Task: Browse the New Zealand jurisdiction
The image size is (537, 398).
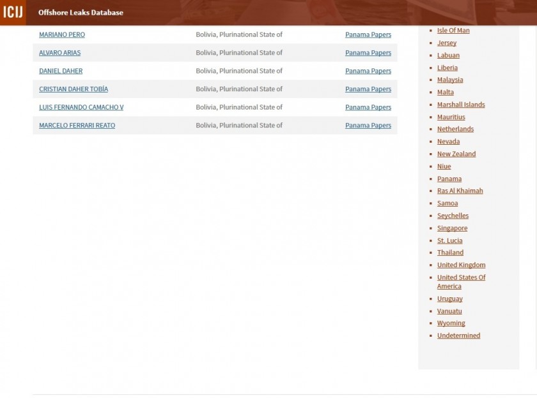Action: pyautogui.click(x=456, y=154)
